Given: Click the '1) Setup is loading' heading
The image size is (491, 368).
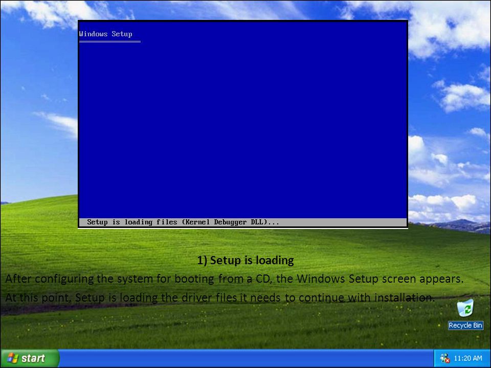Looking at the screenshot, I should click(245, 260).
